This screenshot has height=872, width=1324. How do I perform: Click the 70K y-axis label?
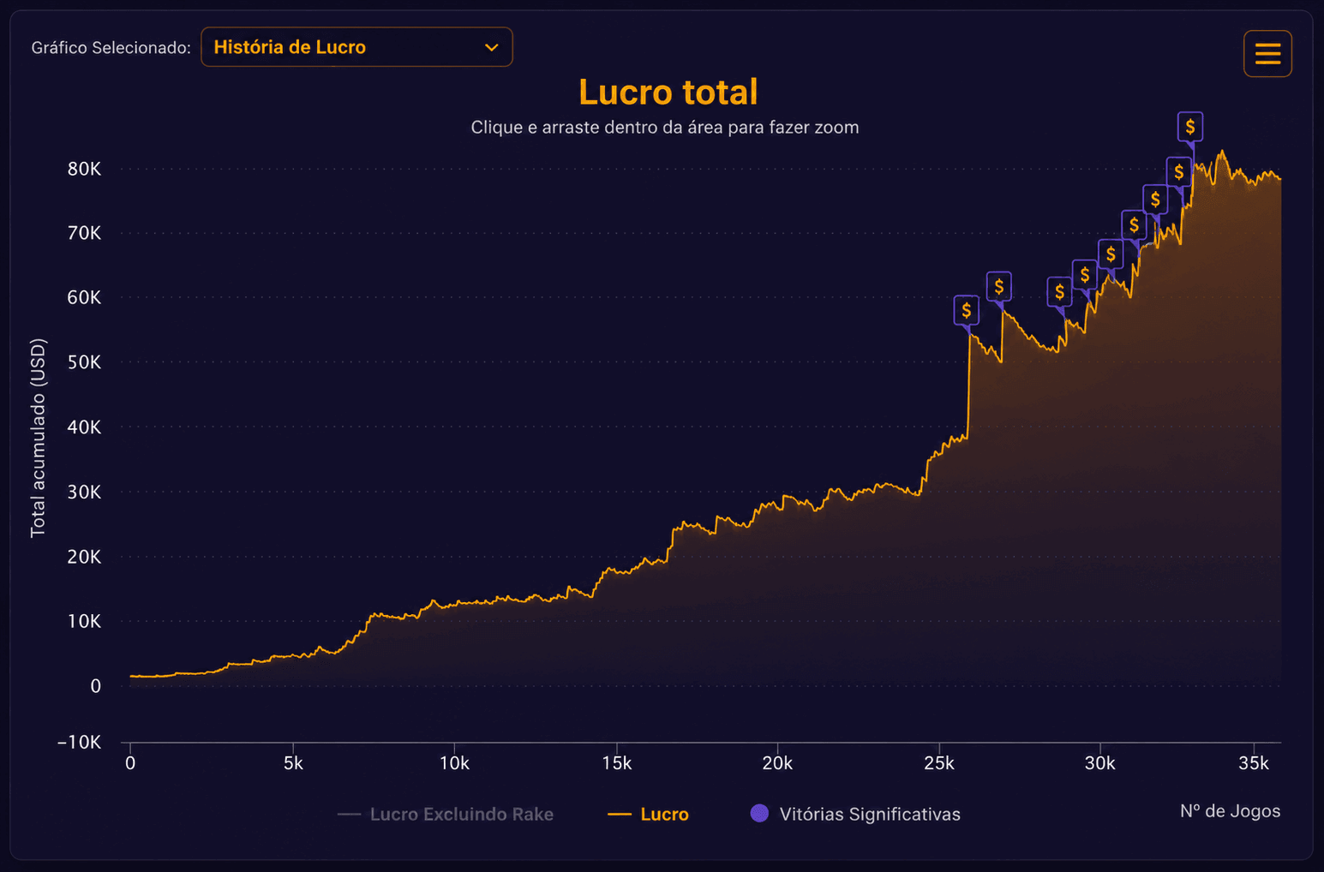[x=84, y=233]
